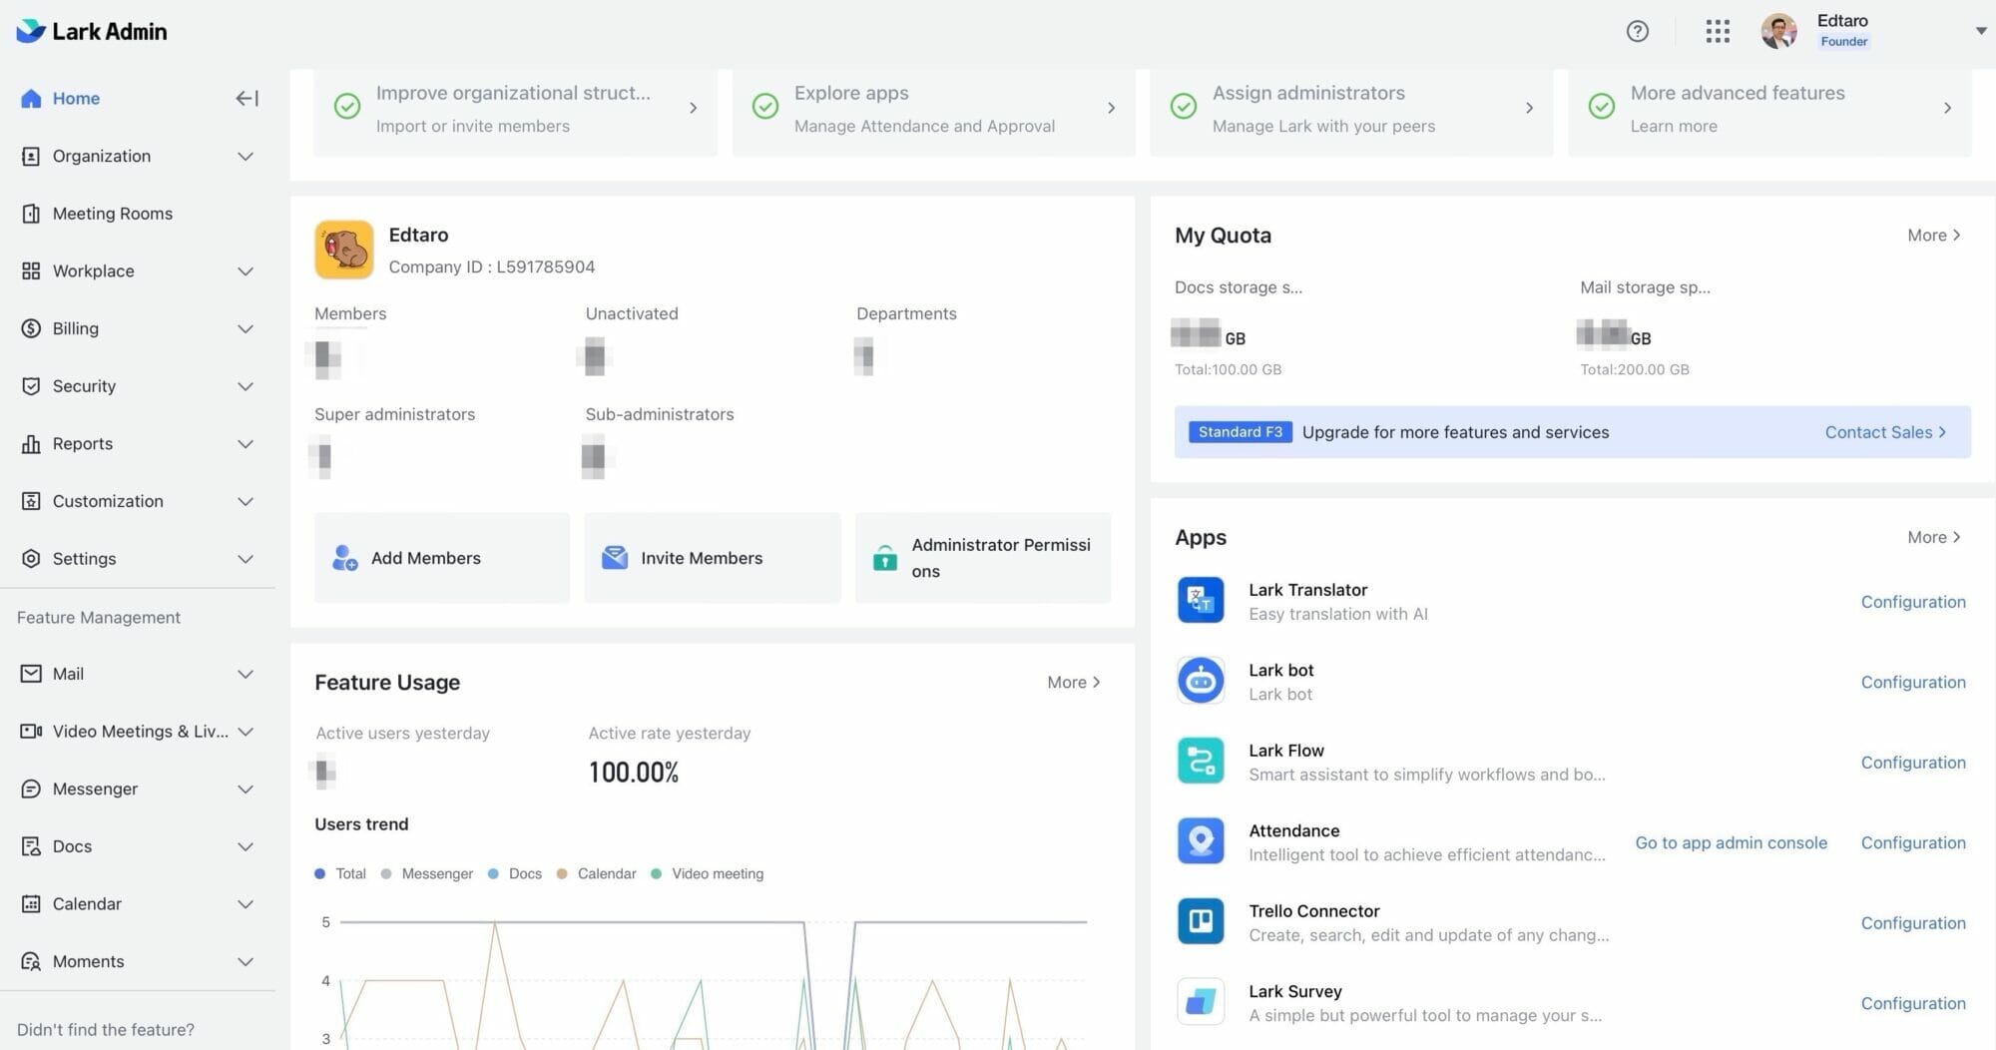This screenshot has height=1050, width=1996.
Task: Open the Edtaro account dropdown arrow
Action: 1981,31
